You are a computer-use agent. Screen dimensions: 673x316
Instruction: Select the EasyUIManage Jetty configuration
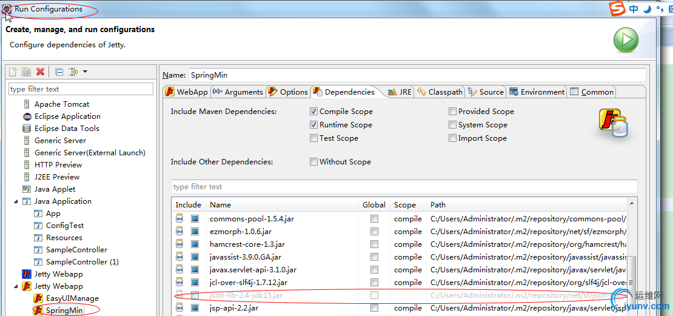click(72, 298)
